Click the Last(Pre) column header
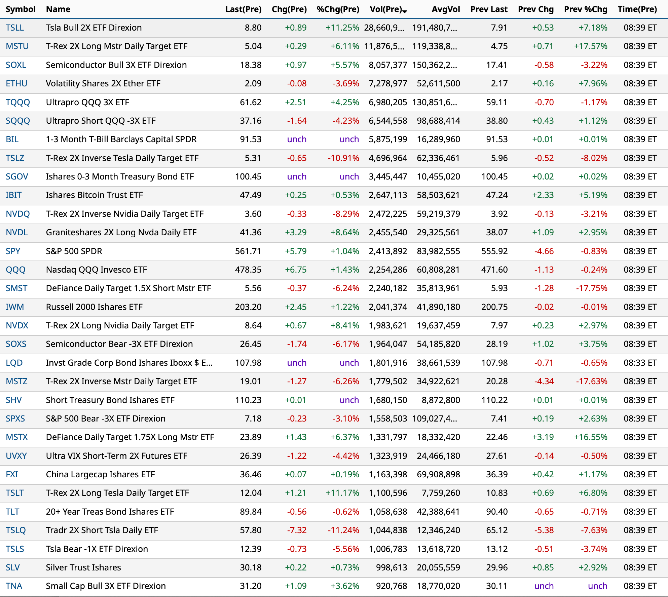 243,9
